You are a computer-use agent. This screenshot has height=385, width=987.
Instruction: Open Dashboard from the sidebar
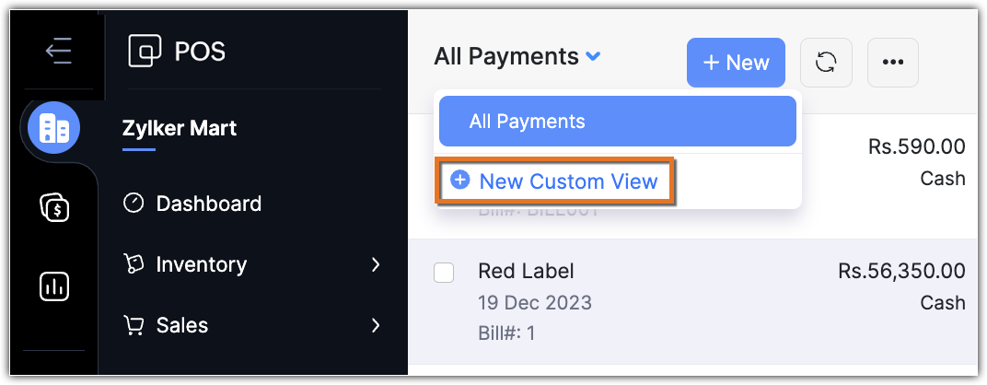point(208,204)
